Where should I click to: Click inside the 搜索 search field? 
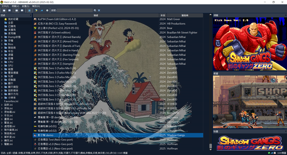(x=75, y=10)
